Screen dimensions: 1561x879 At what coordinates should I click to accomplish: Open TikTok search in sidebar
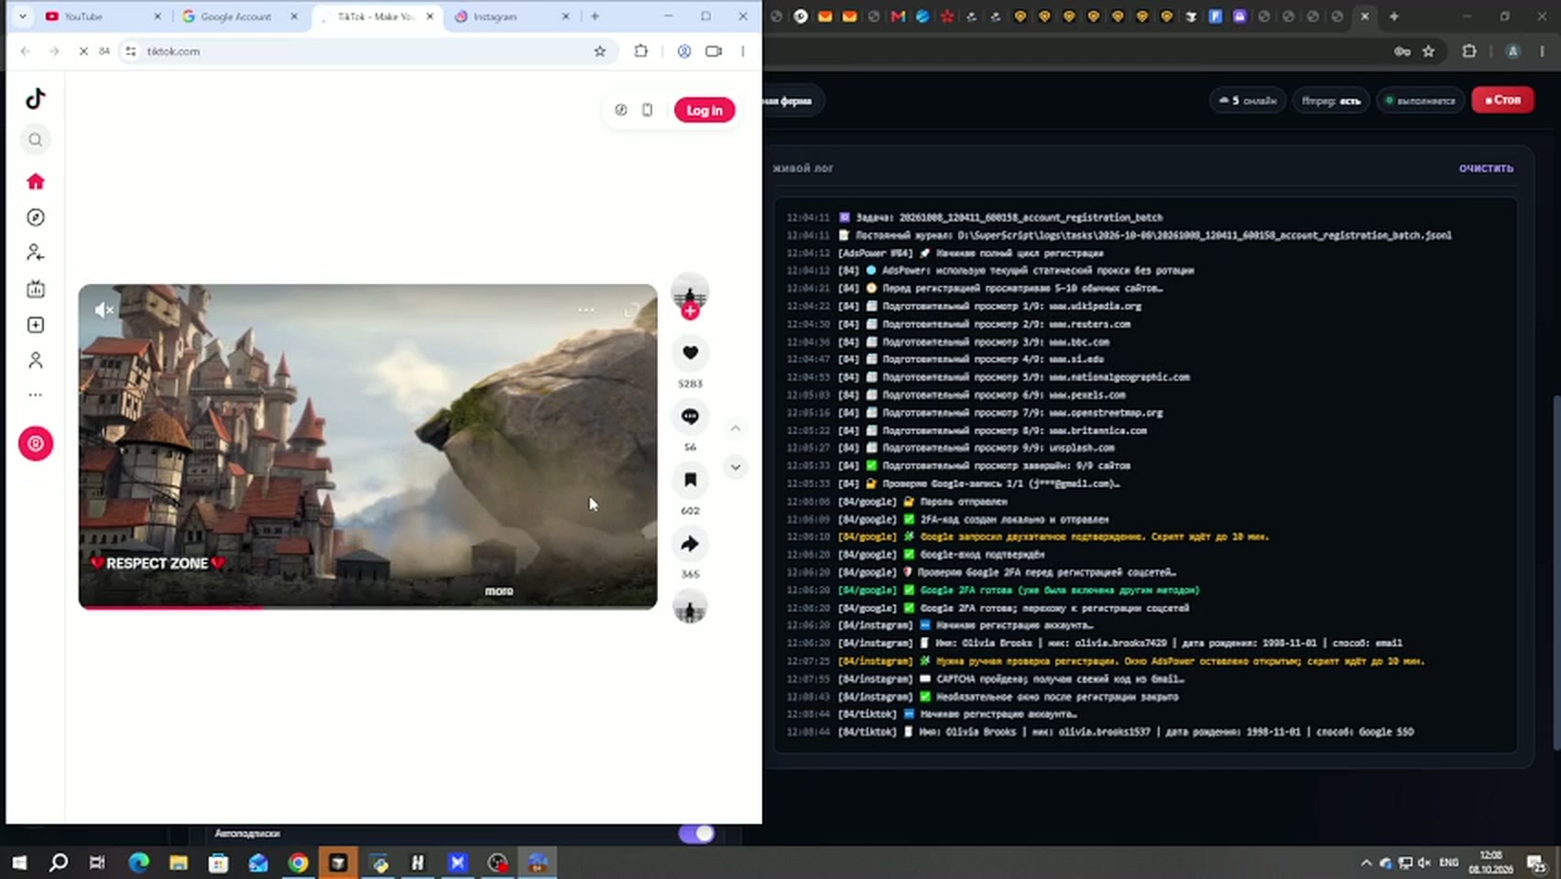point(36,140)
